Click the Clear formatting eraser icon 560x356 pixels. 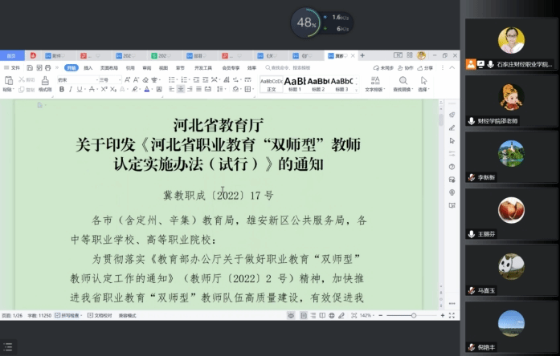(x=145, y=79)
